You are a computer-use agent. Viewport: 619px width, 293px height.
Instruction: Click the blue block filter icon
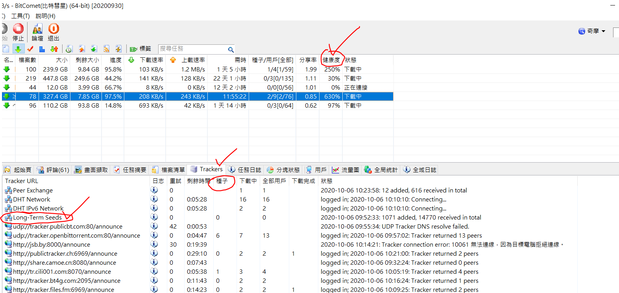(42, 49)
